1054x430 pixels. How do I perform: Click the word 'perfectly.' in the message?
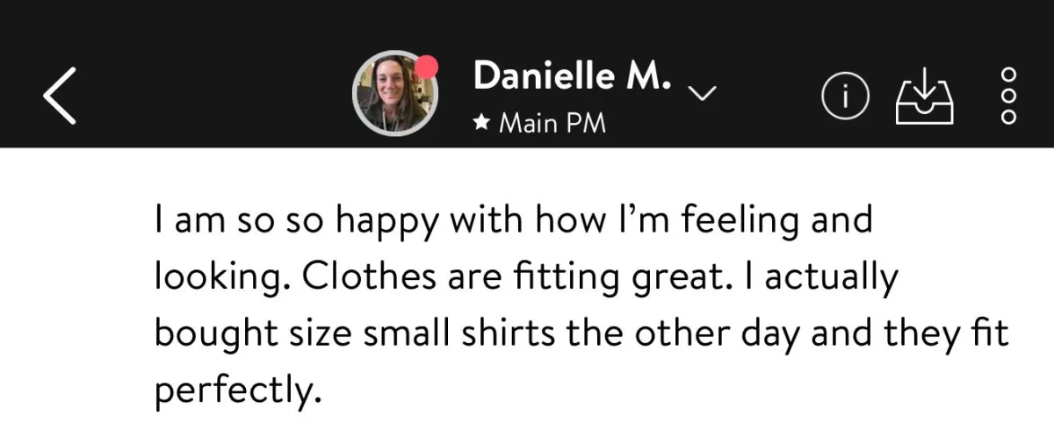[x=235, y=391]
